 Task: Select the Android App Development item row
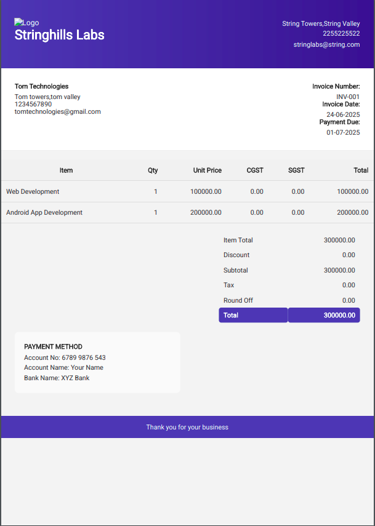pyautogui.click(x=44, y=213)
